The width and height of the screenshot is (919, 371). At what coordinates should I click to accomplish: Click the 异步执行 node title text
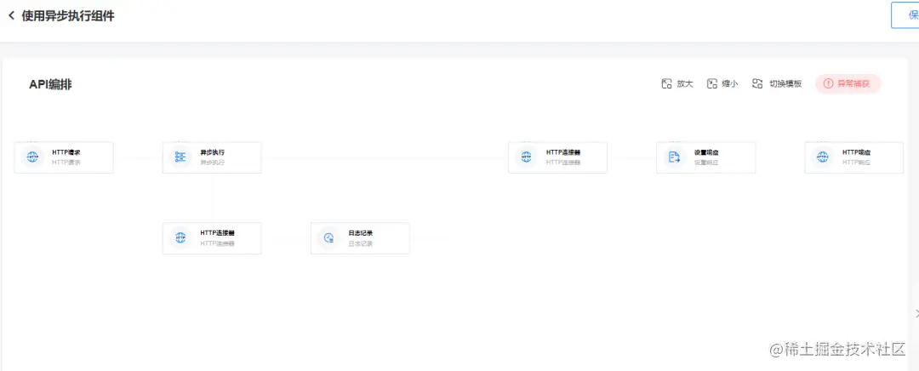212,152
